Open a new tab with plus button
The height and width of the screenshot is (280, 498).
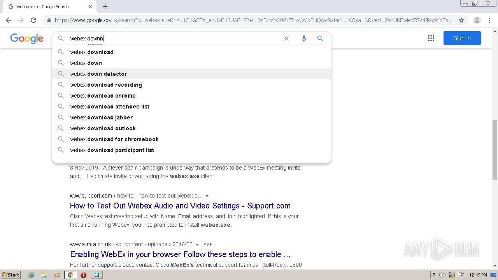[x=105, y=7]
